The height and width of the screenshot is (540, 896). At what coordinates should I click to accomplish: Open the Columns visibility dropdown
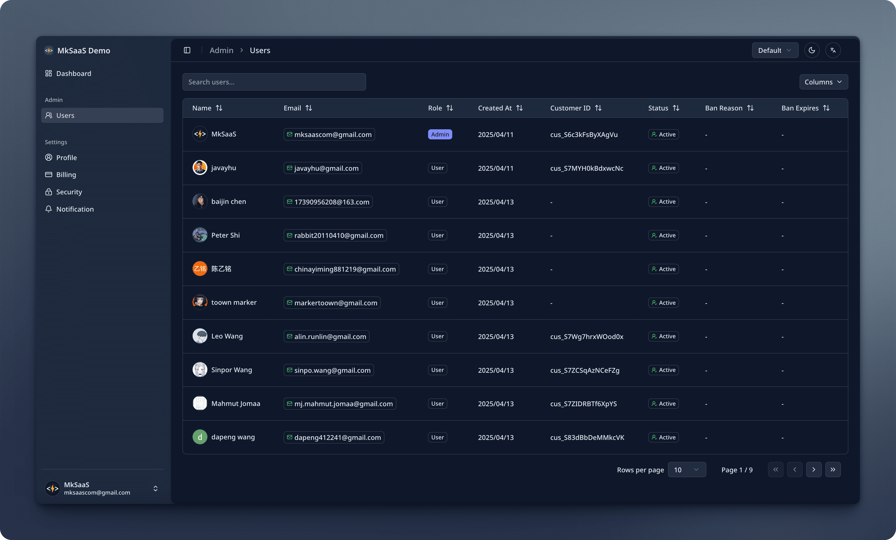tap(823, 82)
